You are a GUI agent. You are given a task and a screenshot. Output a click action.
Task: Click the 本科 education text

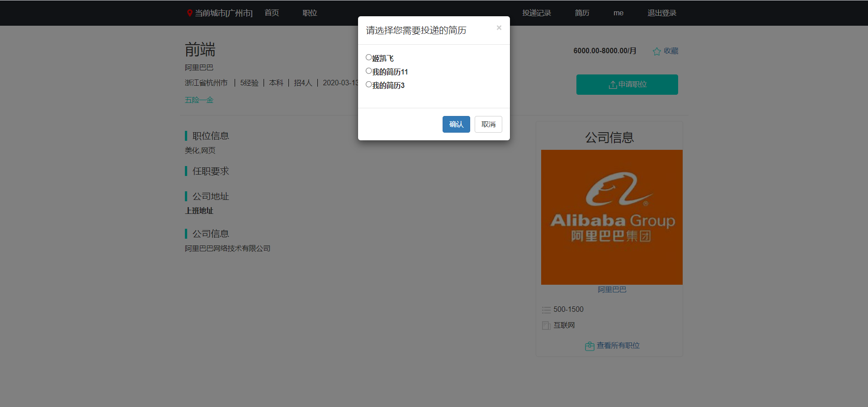click(276, 83)
